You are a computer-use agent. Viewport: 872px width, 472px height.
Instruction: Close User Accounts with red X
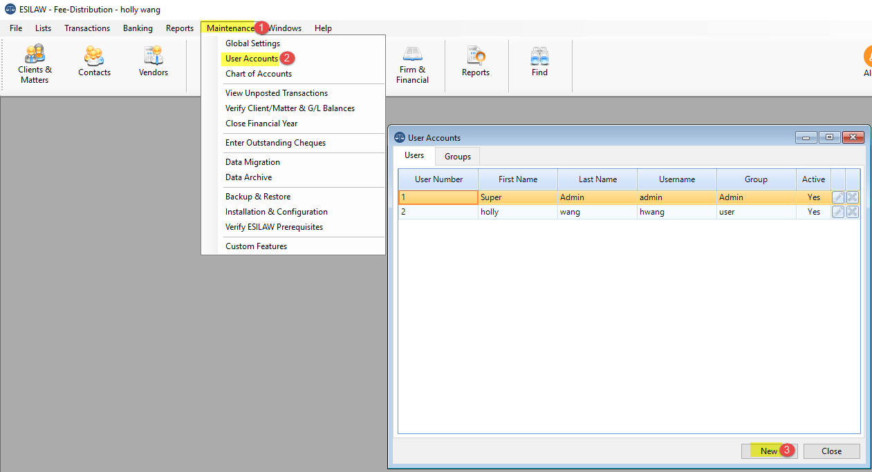click(853, 137)
